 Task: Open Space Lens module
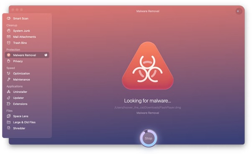(x=27, y=116)
